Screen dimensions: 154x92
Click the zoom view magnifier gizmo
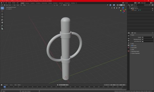(x=119, y=8)
